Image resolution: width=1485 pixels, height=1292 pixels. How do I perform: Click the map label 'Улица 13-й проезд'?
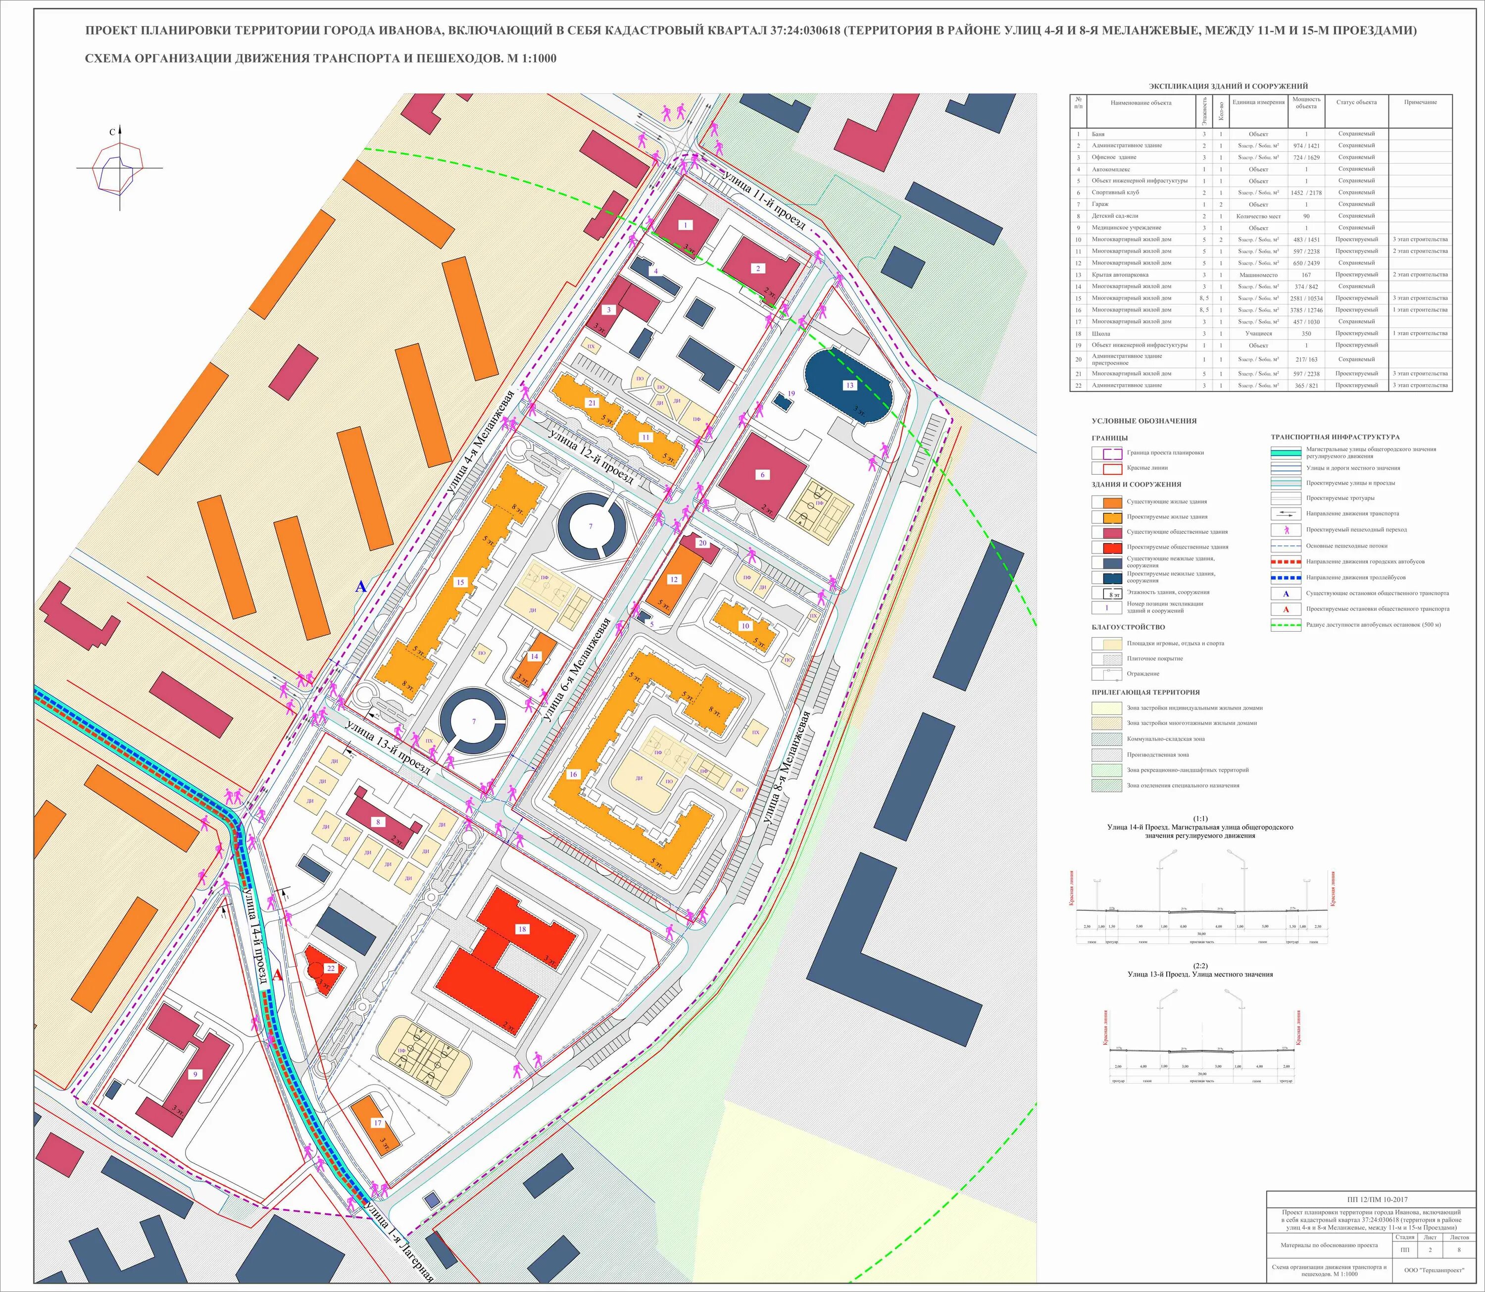389,747
